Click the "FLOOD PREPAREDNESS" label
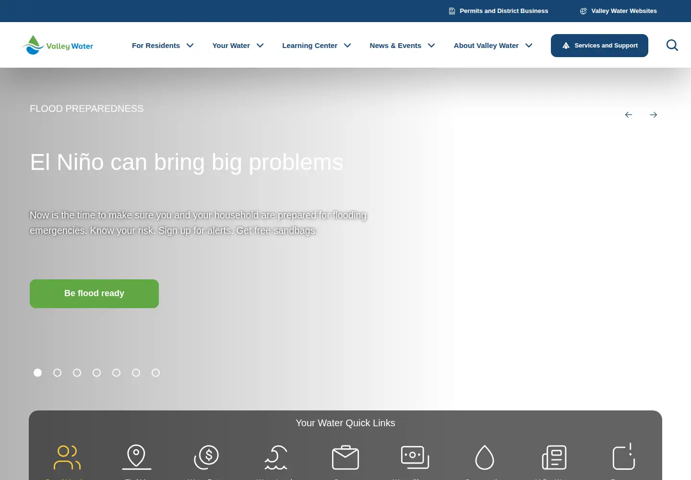The width and height of the screenshot is (691, 480). pos(86,108)
